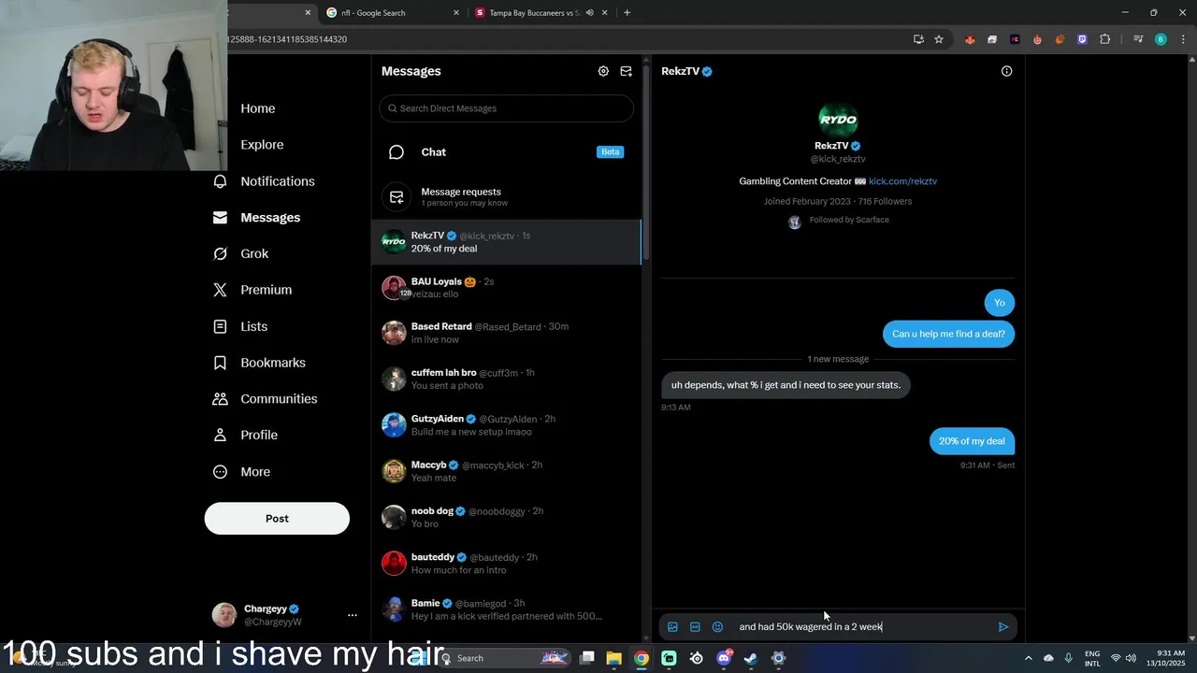This screenshot has width=1197, height=673.
Task: Click the Search Direct Messages field
Action: click(x=506, y=108)
